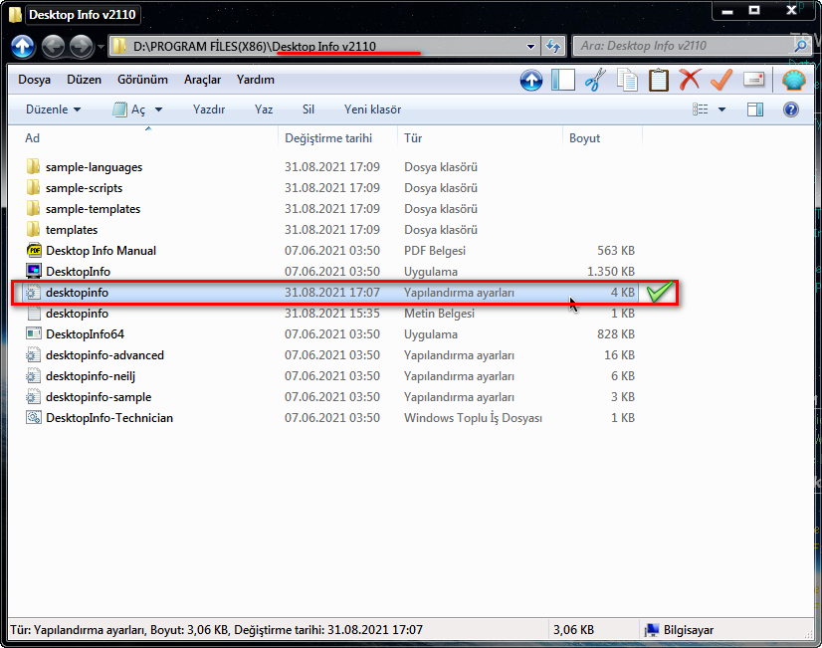Click the blue up-folder toolbar icon
The height and width of the screenshot is (648, 822).
531,81
